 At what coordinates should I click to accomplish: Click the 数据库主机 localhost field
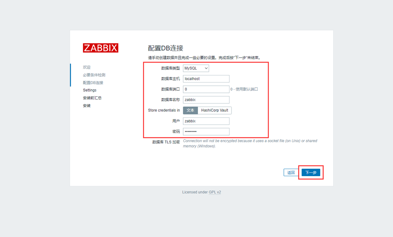click(x=206, y=79)
